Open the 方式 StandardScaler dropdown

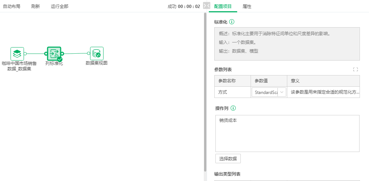tap(266, 92)
